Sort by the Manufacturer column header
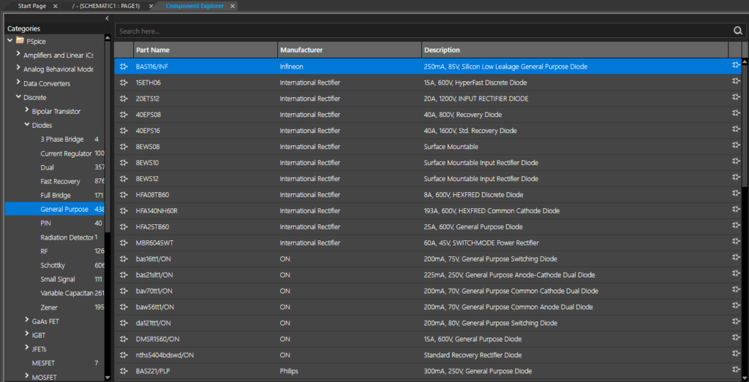Viewport: 749px width, 382px height. 350,50
